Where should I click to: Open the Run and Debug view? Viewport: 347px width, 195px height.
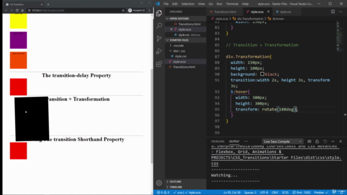pos(159,51)
